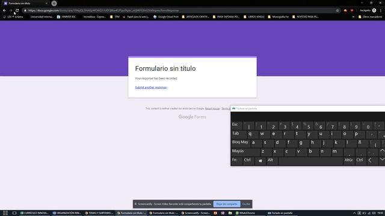Tap the 'q' key on on-screen keyboard
Screen dimensions: 385x216
tap(253, 134)
